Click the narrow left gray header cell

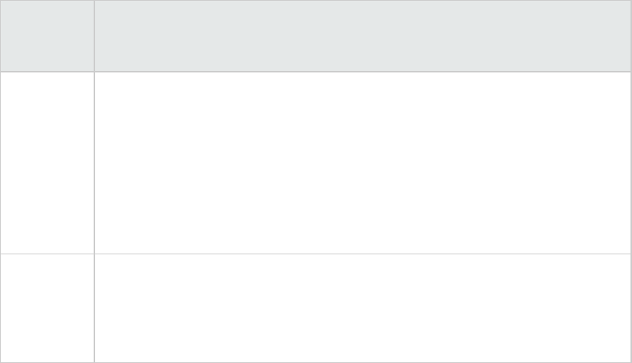[x=47, y=36]
